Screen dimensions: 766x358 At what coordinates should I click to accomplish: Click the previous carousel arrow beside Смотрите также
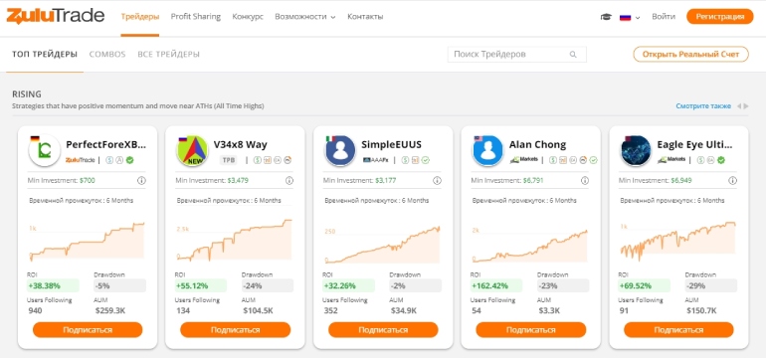pos(739,106)
